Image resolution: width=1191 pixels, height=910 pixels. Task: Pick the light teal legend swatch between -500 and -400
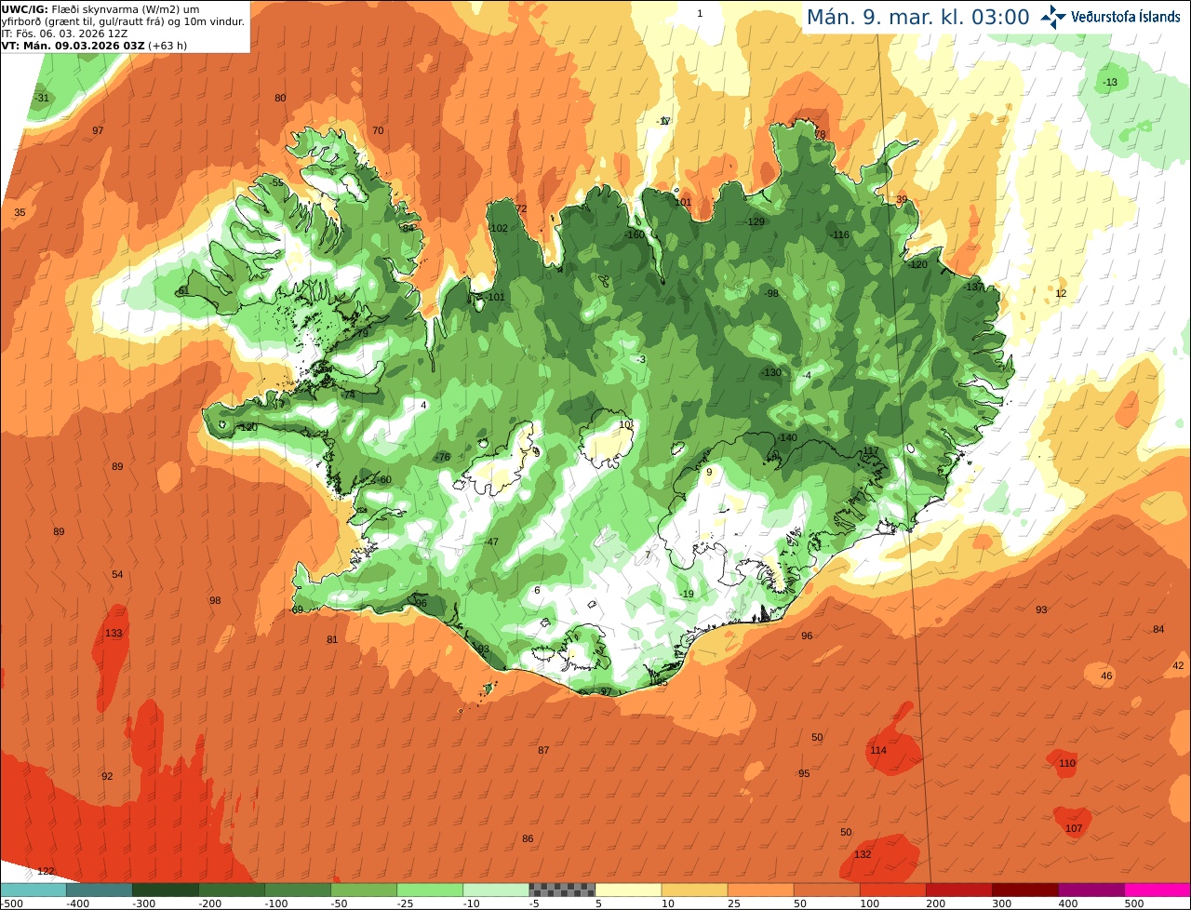[x=33, y=890]
